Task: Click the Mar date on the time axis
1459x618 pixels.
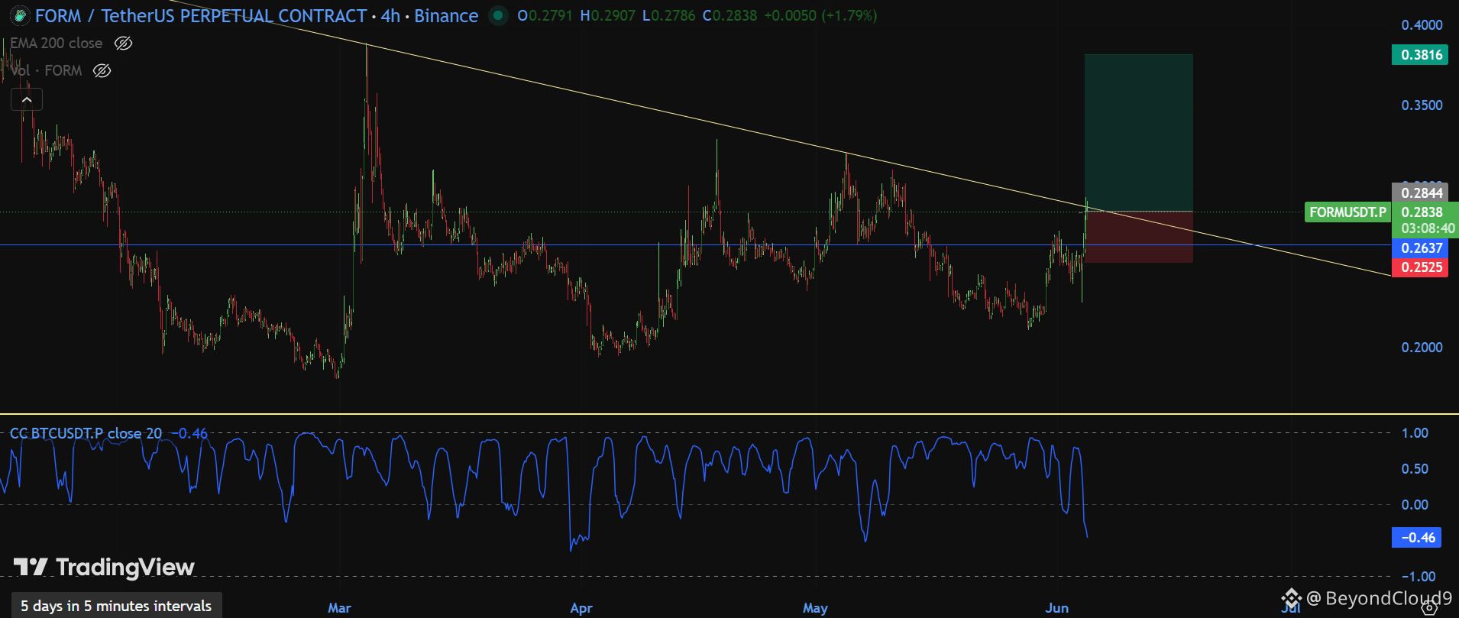Action: point(339,608)
